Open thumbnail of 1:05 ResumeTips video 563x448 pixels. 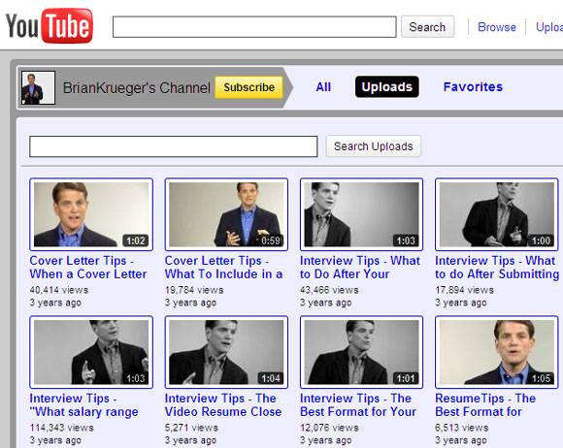pyautogui.click(x=497, y=352)
